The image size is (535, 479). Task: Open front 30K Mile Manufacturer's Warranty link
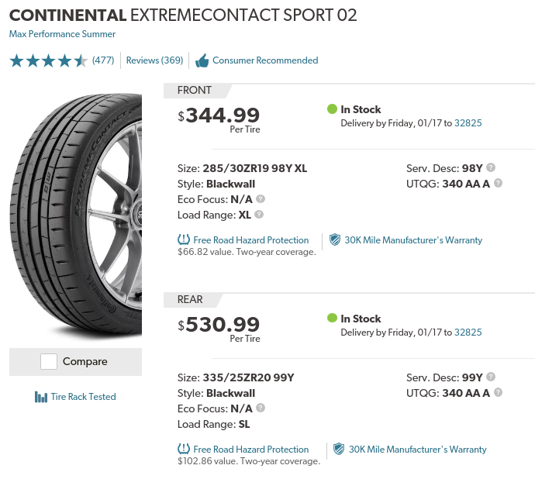tap(413, 240)
